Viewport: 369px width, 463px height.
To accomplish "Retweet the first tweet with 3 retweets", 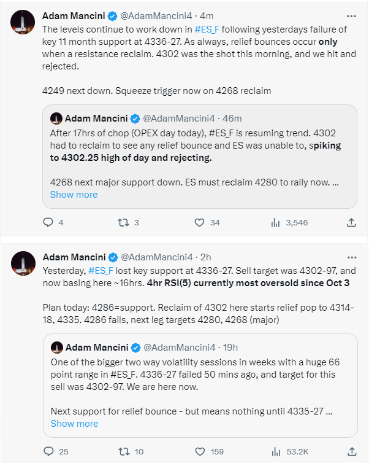I will click(x=123, y=222).
